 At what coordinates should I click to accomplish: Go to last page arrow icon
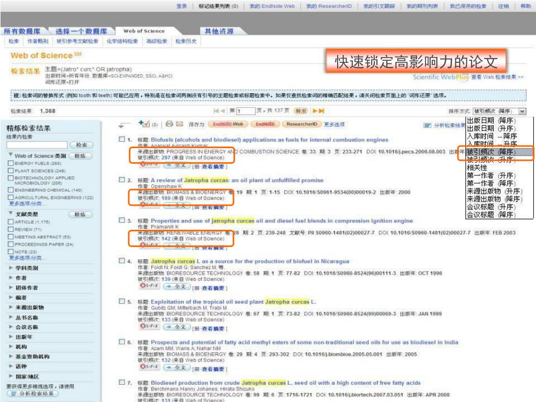[321, 111]
